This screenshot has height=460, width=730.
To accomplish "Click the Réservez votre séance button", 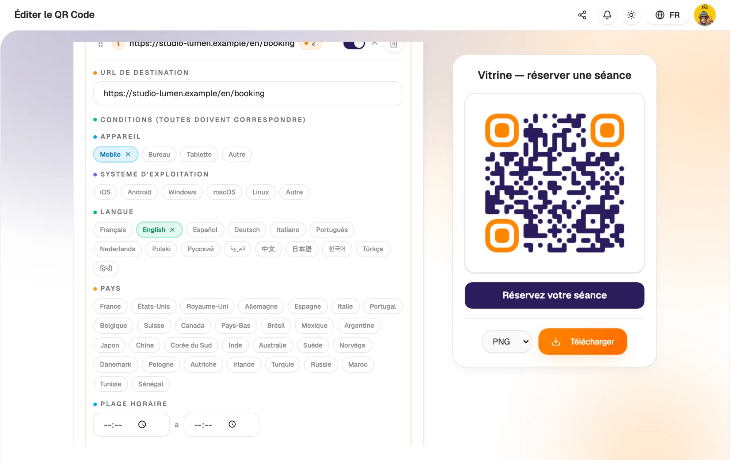I will [x=554, y=295].
